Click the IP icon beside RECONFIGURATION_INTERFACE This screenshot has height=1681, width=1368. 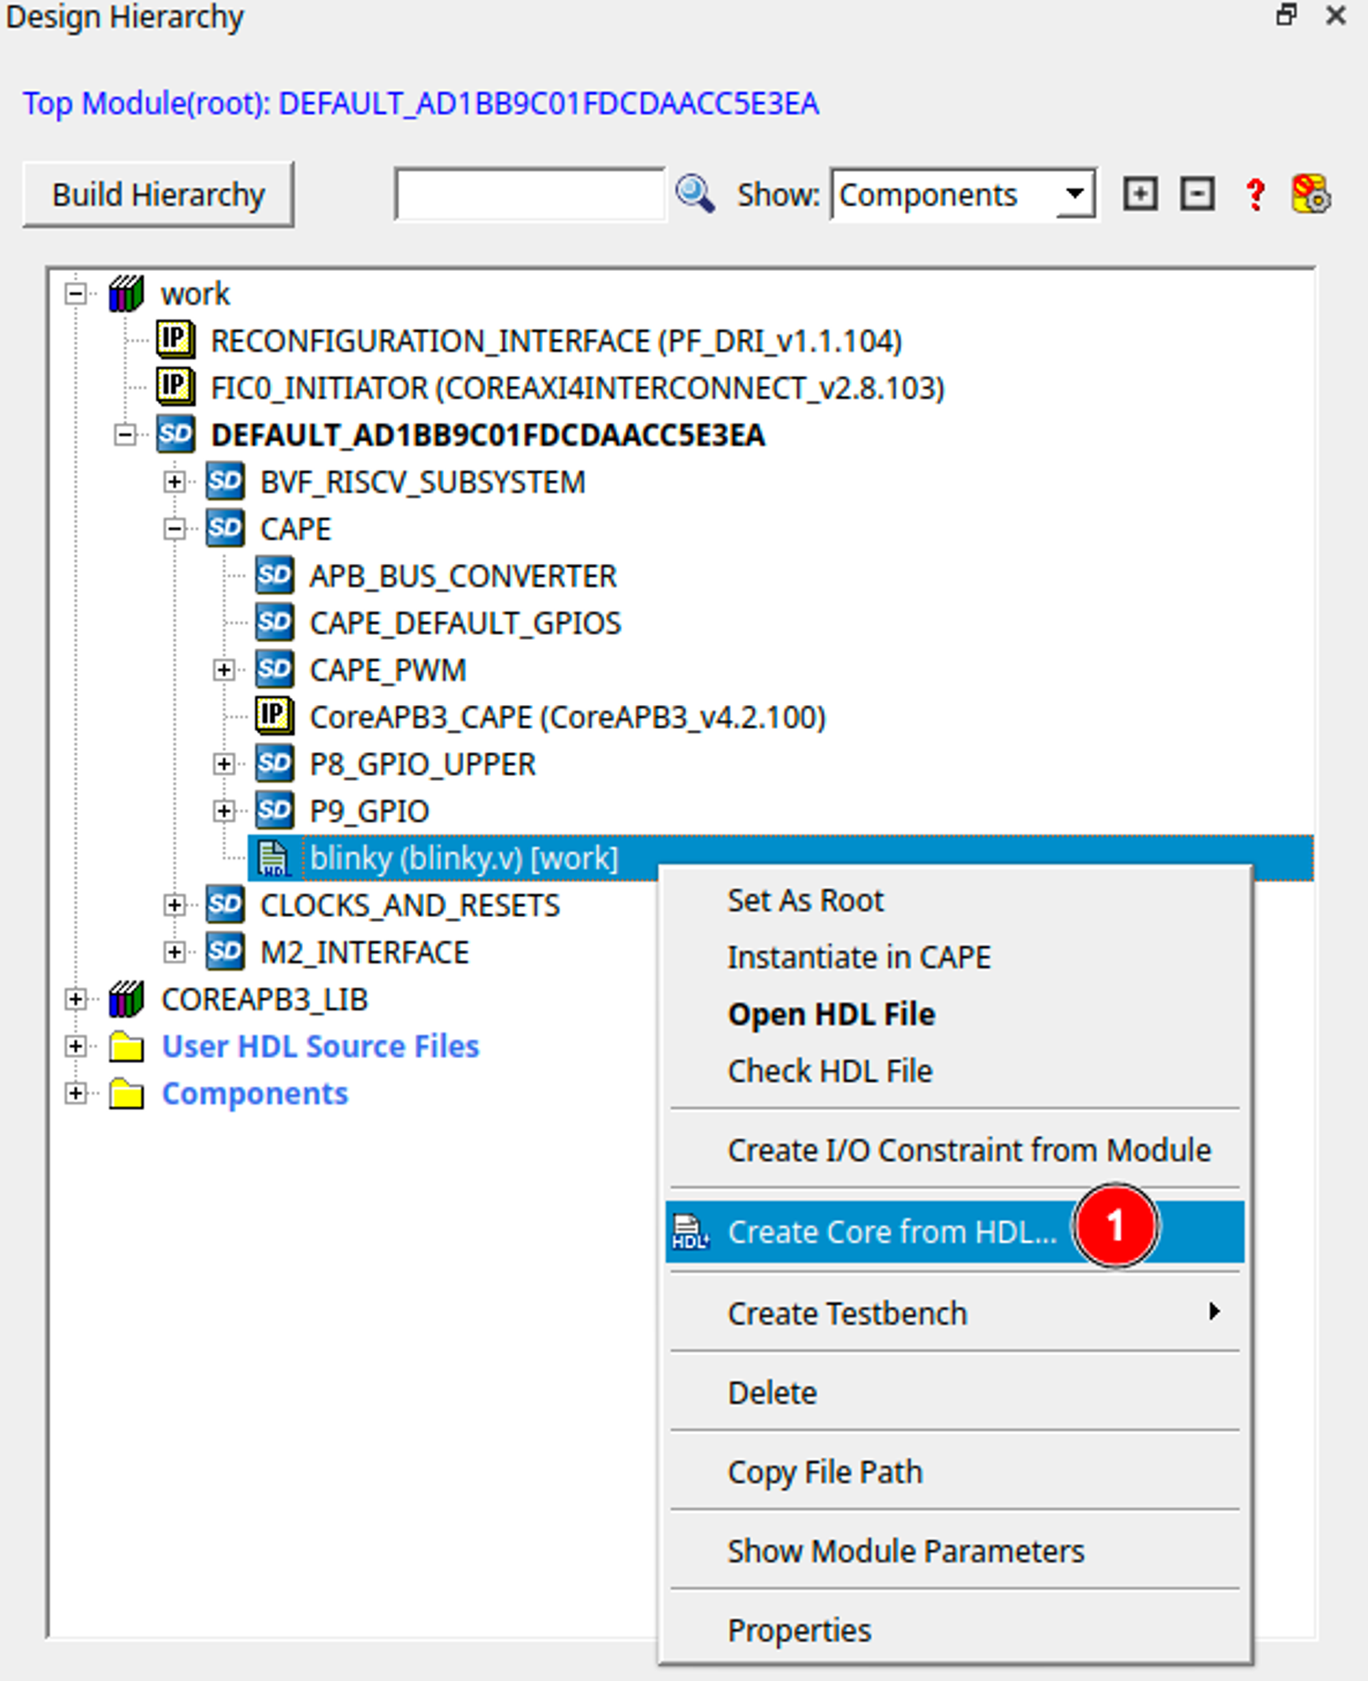174,341
